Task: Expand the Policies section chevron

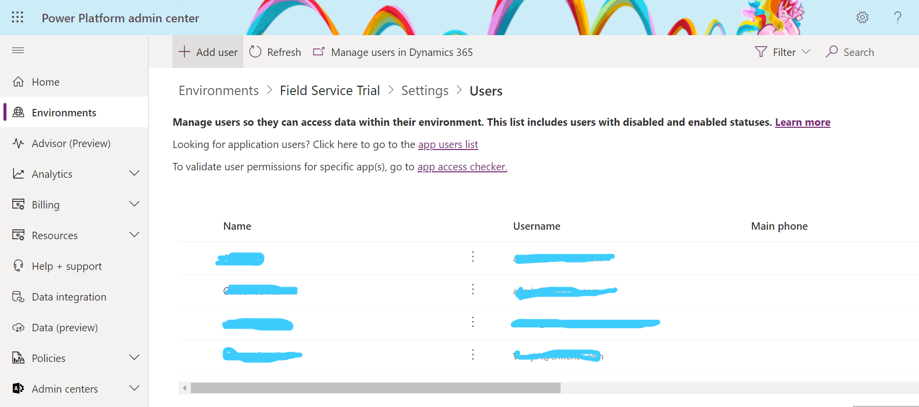Action: [134, 357]
